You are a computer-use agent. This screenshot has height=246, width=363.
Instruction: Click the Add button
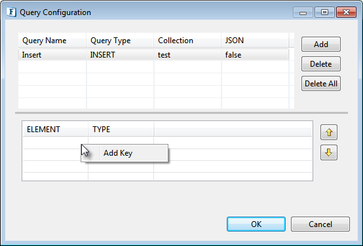[x=321, y=44]
